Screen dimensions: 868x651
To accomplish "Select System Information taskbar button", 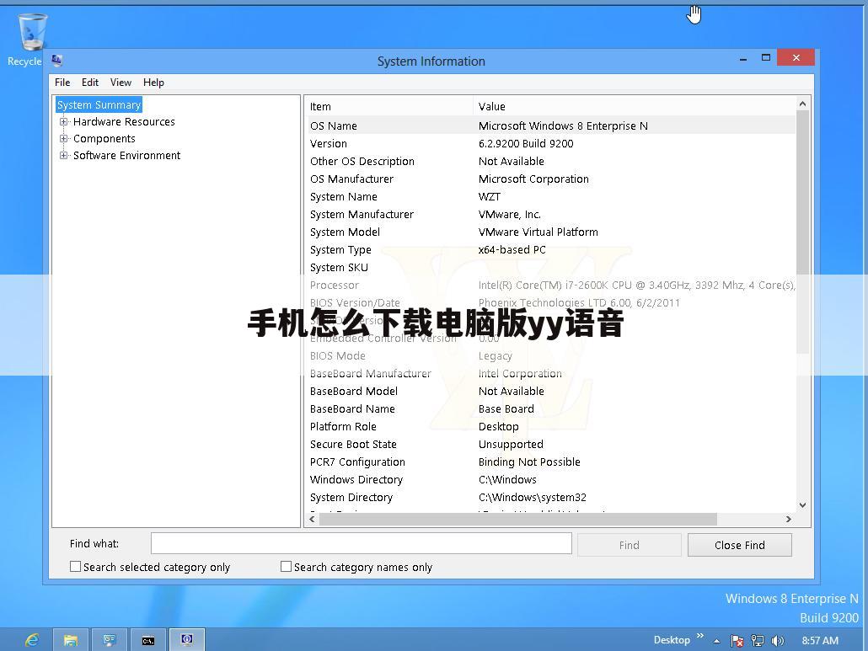I will (x=187, y=640).
